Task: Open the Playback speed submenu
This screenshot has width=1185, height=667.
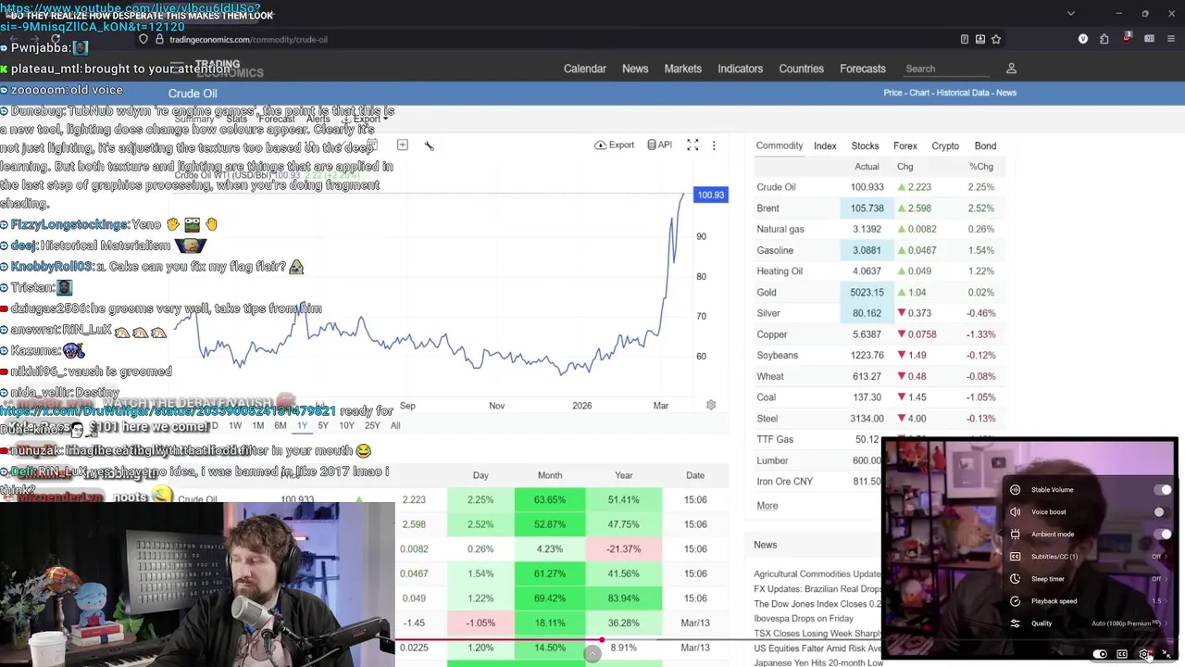Action: tap(1088, 601)
